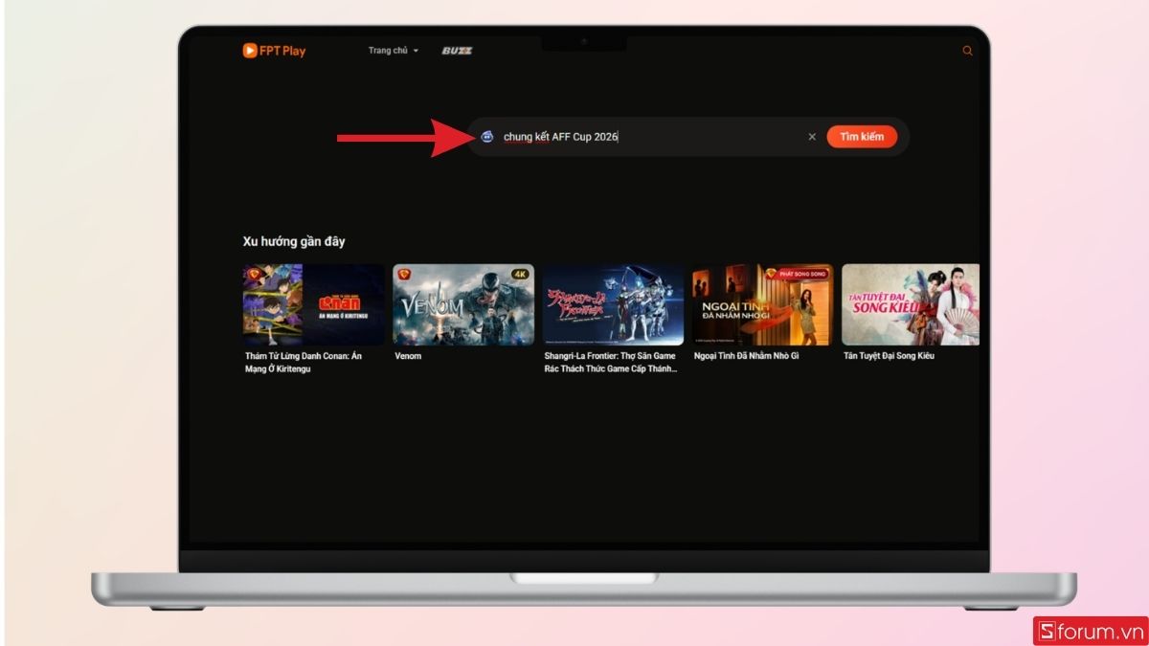Click title Tân Tuyệt Đại Song Kiêu
1149x646 pixels.
tap(889, 356)
